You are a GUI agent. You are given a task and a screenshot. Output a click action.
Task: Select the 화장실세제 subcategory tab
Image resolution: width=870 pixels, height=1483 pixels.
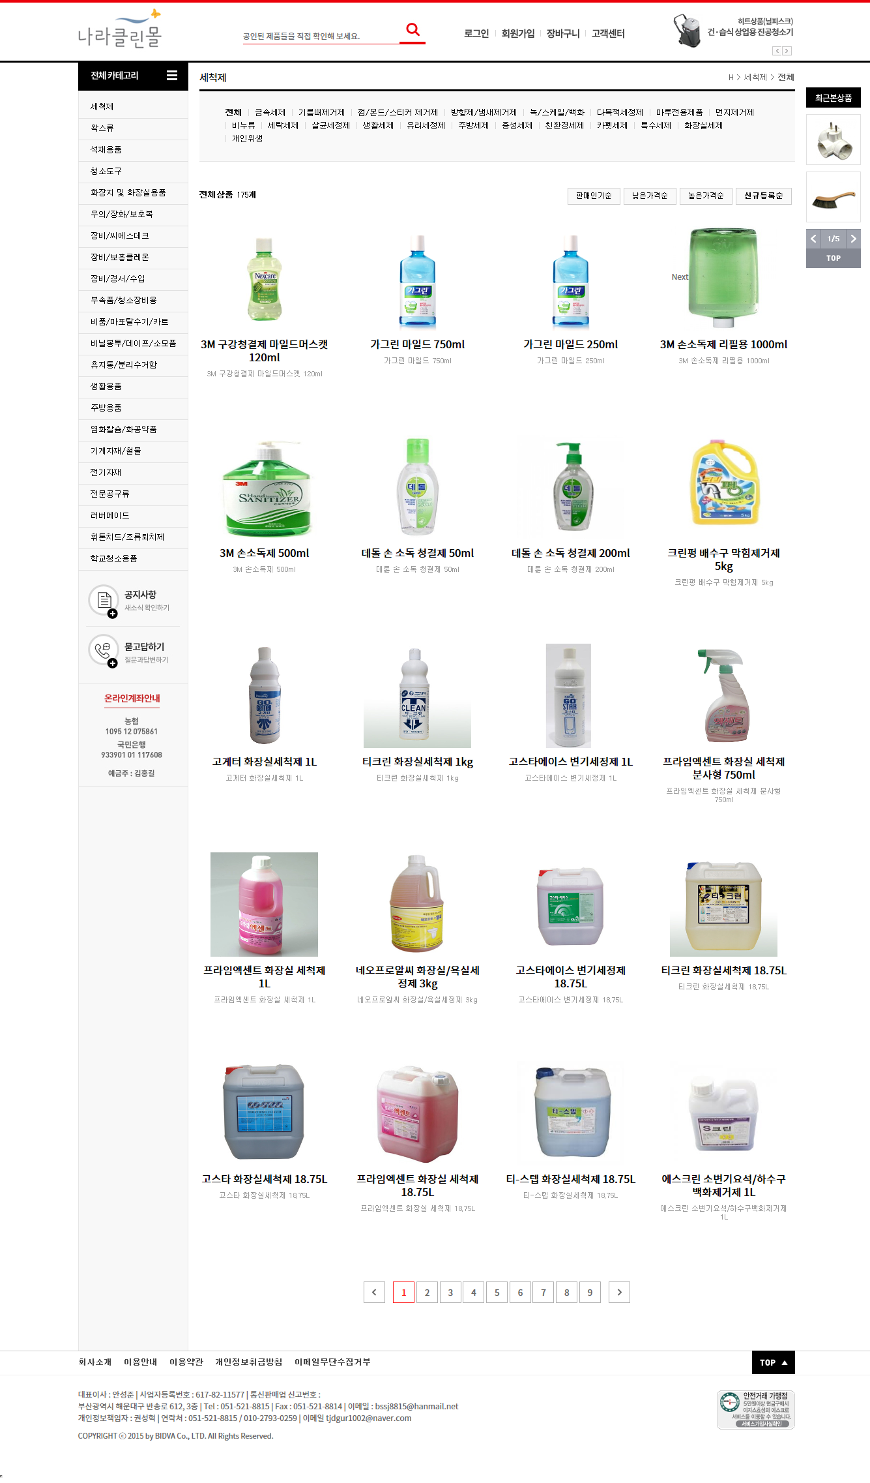(703, 126)
